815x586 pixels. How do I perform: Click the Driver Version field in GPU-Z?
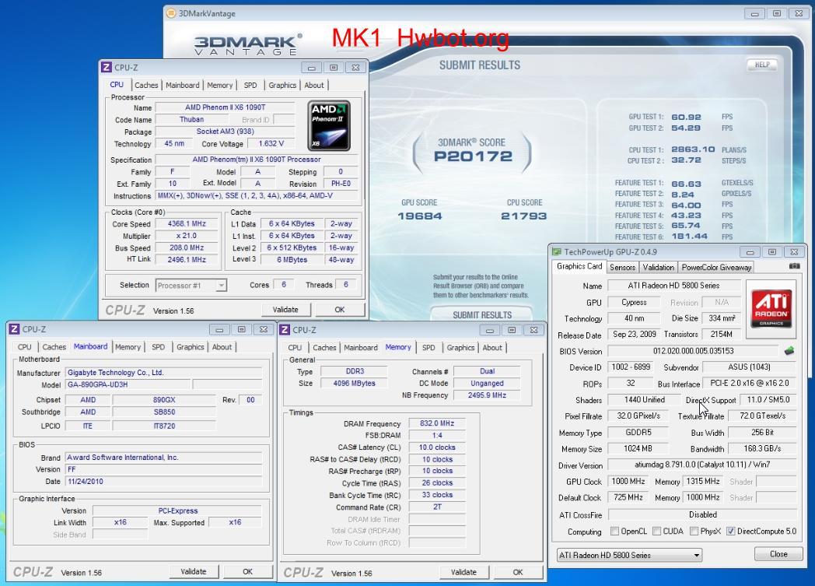(x=702, y=465)
